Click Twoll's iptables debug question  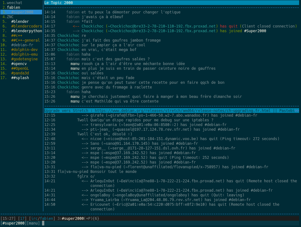pyautogui.click(x=152, y=120)
